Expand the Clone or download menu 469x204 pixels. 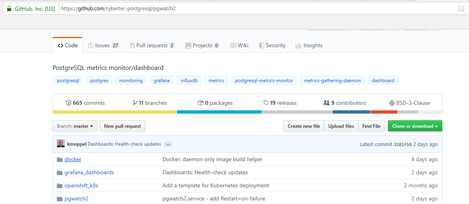click(x=415, y=126)
